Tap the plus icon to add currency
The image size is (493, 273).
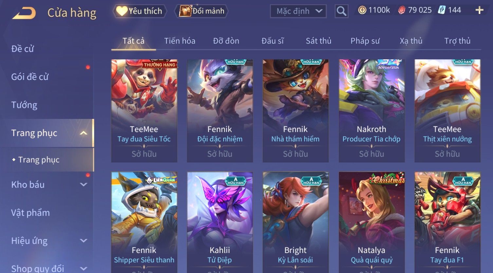(x=479, y=10)
